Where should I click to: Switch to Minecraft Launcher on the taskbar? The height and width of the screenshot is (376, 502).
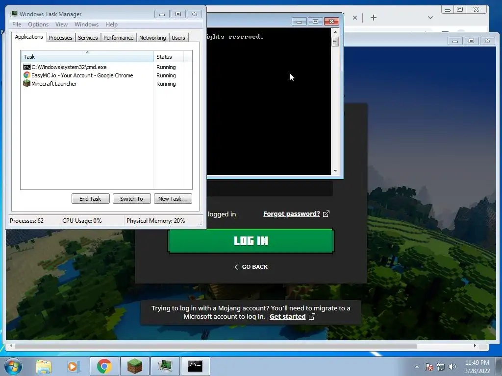tap(134, 366)
